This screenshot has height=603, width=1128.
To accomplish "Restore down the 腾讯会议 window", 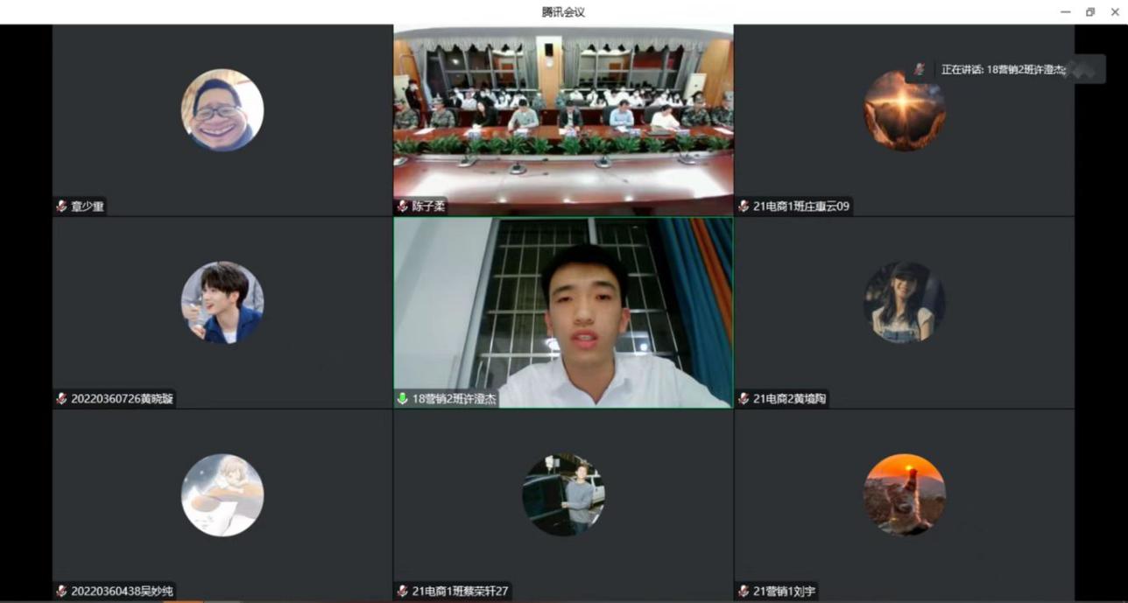I will pos(1090,12).
